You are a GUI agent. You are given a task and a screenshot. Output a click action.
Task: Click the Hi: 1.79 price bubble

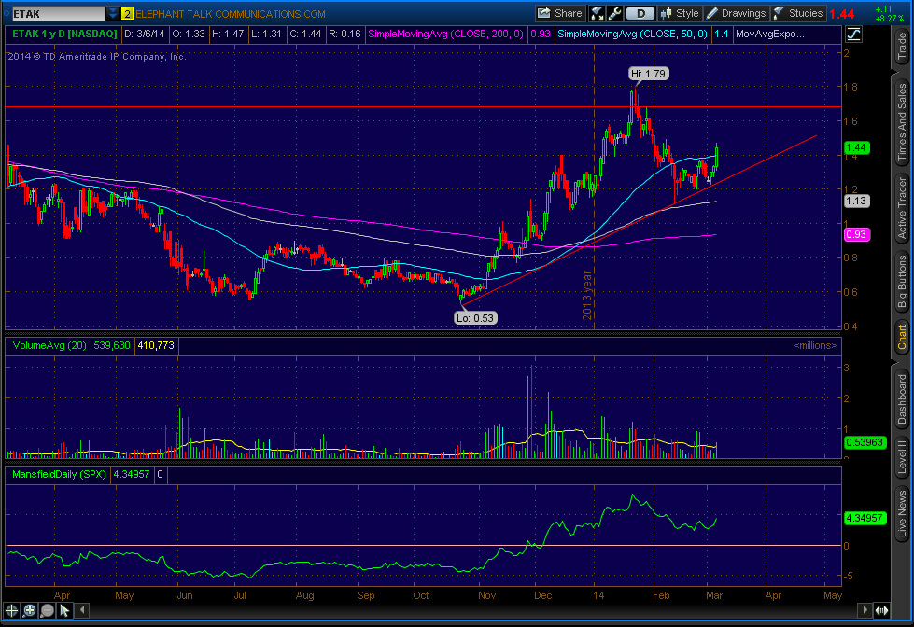point(648,74)
